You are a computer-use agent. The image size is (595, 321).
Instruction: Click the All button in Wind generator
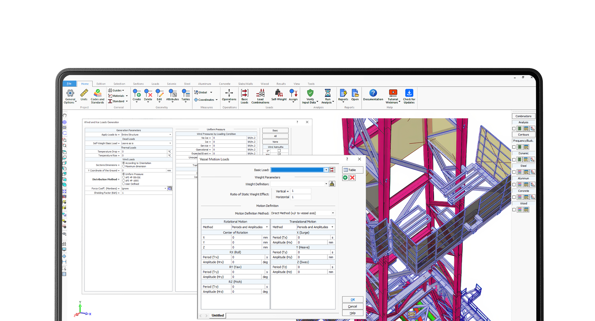pyautogui.click(x=275, y=136)
